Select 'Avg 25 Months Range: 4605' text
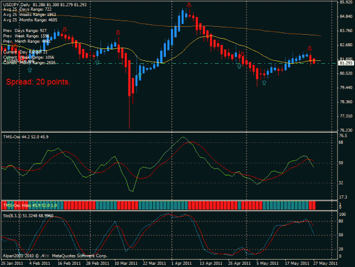Viewport: 355px width, 267px height. coord(30,20)
